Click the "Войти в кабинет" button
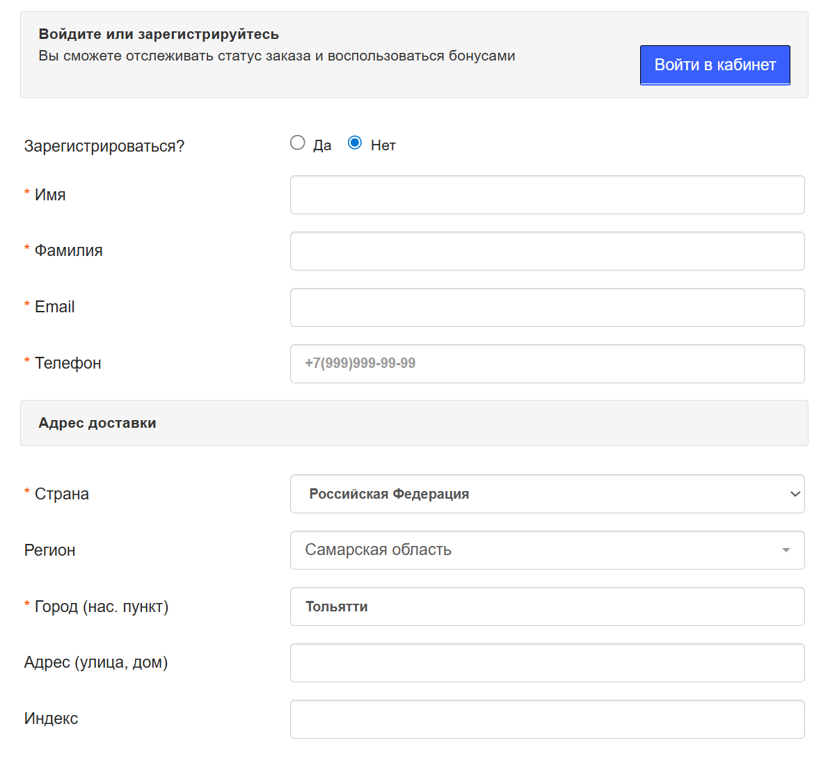Viewport: 821px width, 763px height. 715,65
